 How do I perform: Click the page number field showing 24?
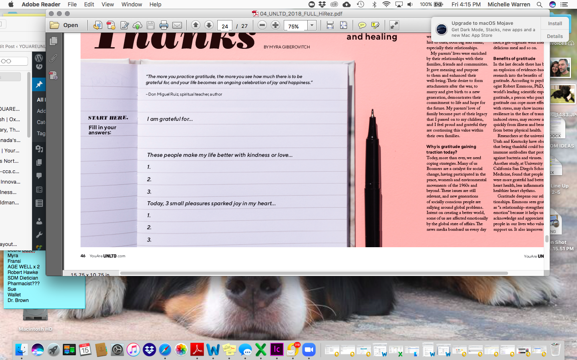[225, 26]
